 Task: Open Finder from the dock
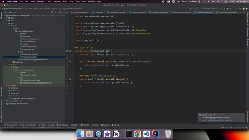coord(81,134)
